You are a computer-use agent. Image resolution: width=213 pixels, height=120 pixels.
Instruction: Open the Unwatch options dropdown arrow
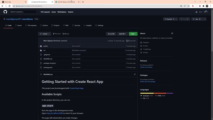pyautogui.click(x=176, y=19)
